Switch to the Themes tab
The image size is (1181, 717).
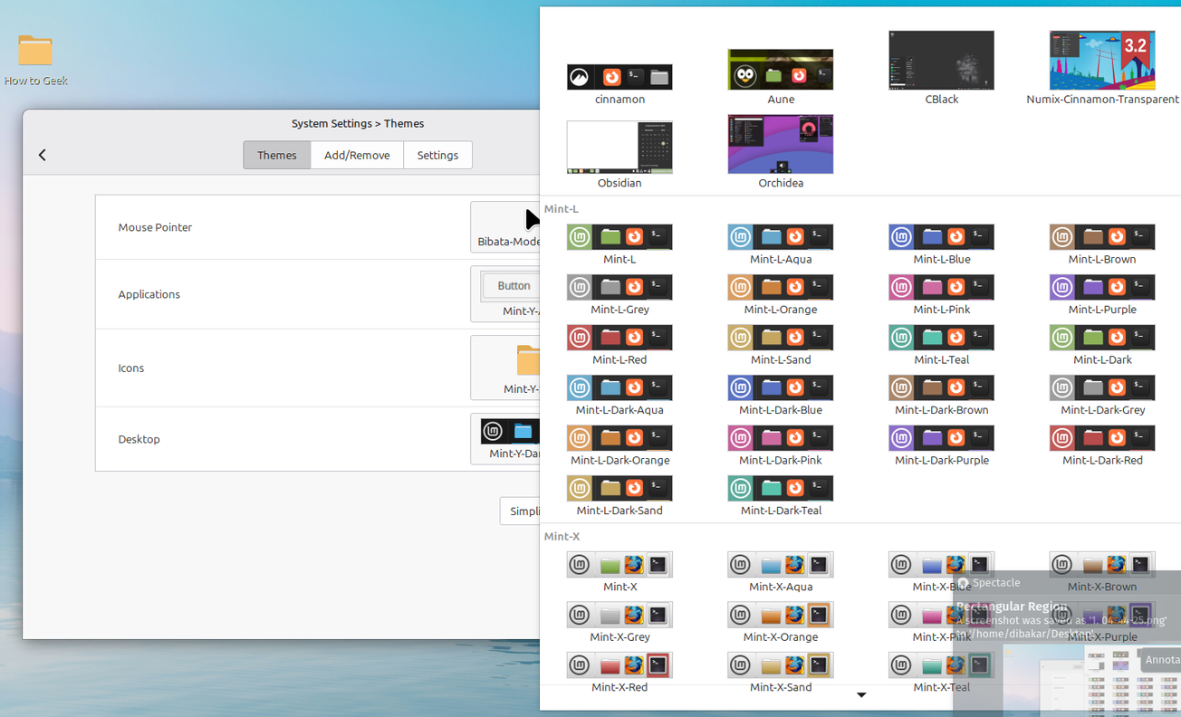click(x=276, y=155)
